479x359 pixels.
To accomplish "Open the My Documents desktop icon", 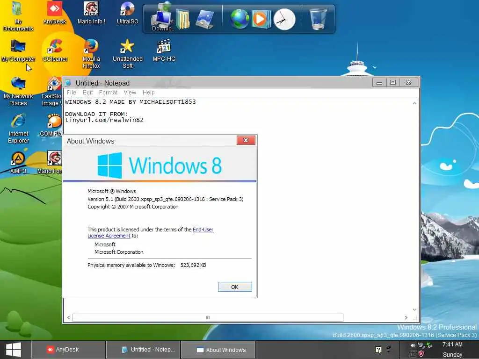I will point(18,16).
